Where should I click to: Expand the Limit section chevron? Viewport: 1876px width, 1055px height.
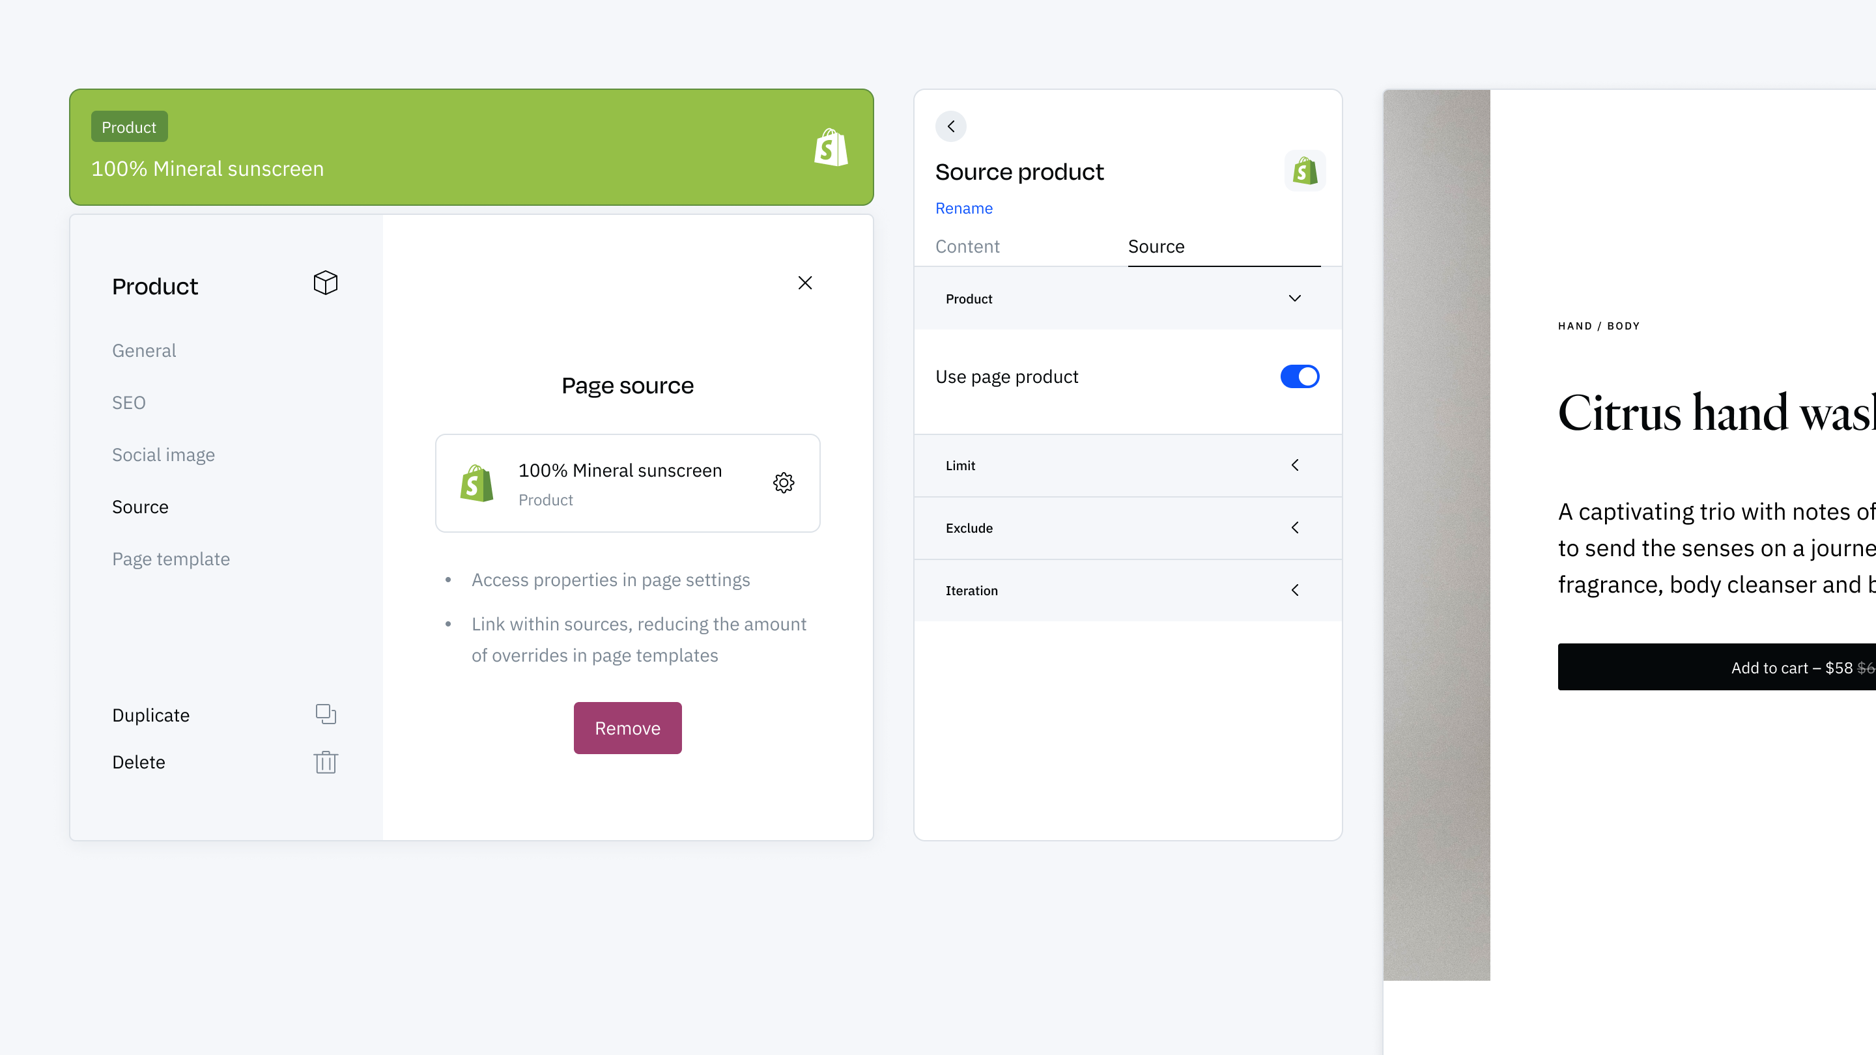click(x=1296, y=464)
